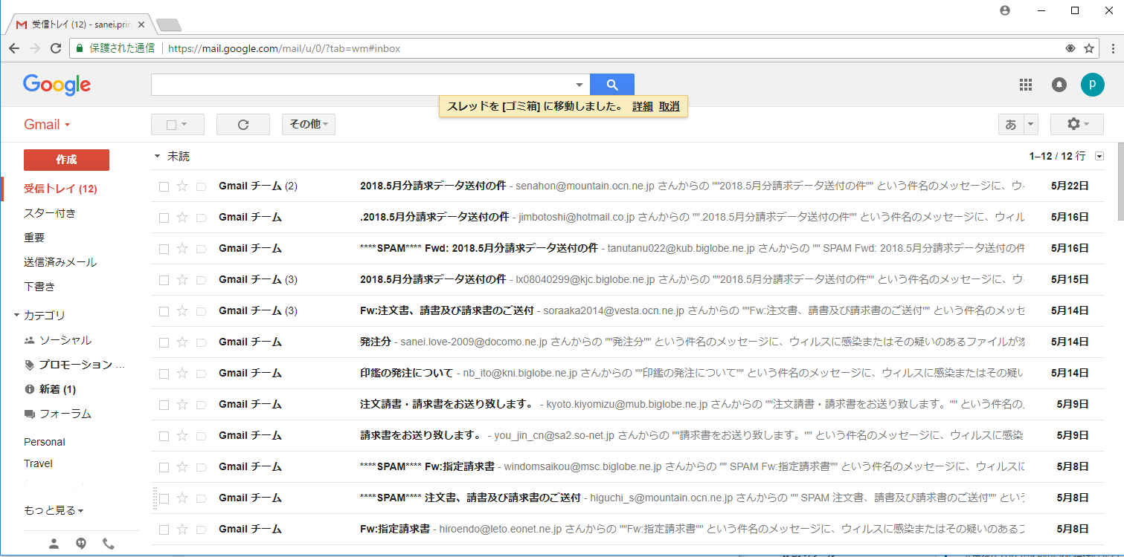Open スター付き folder
The image size is (1124, 557).
50,213
